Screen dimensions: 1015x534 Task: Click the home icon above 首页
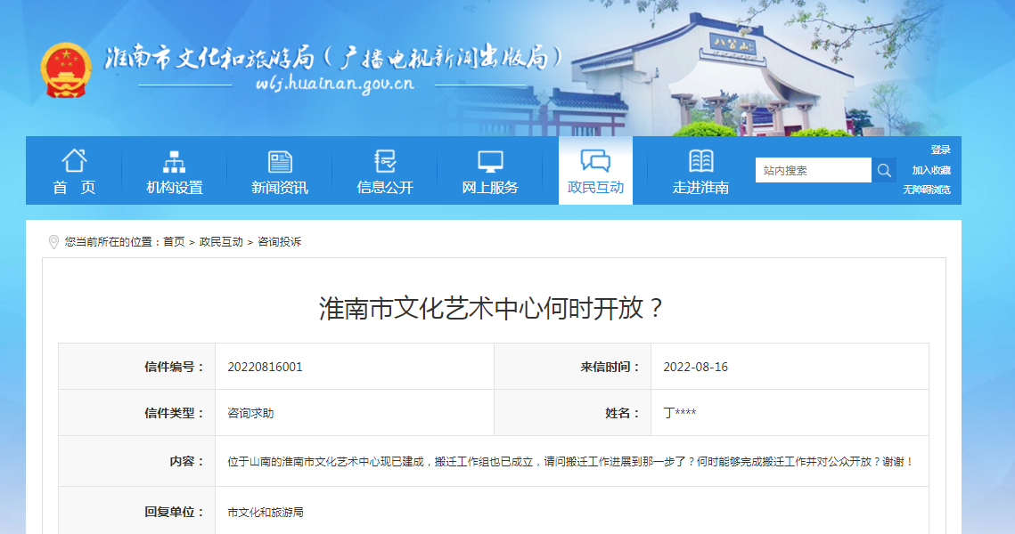point(75,162)
